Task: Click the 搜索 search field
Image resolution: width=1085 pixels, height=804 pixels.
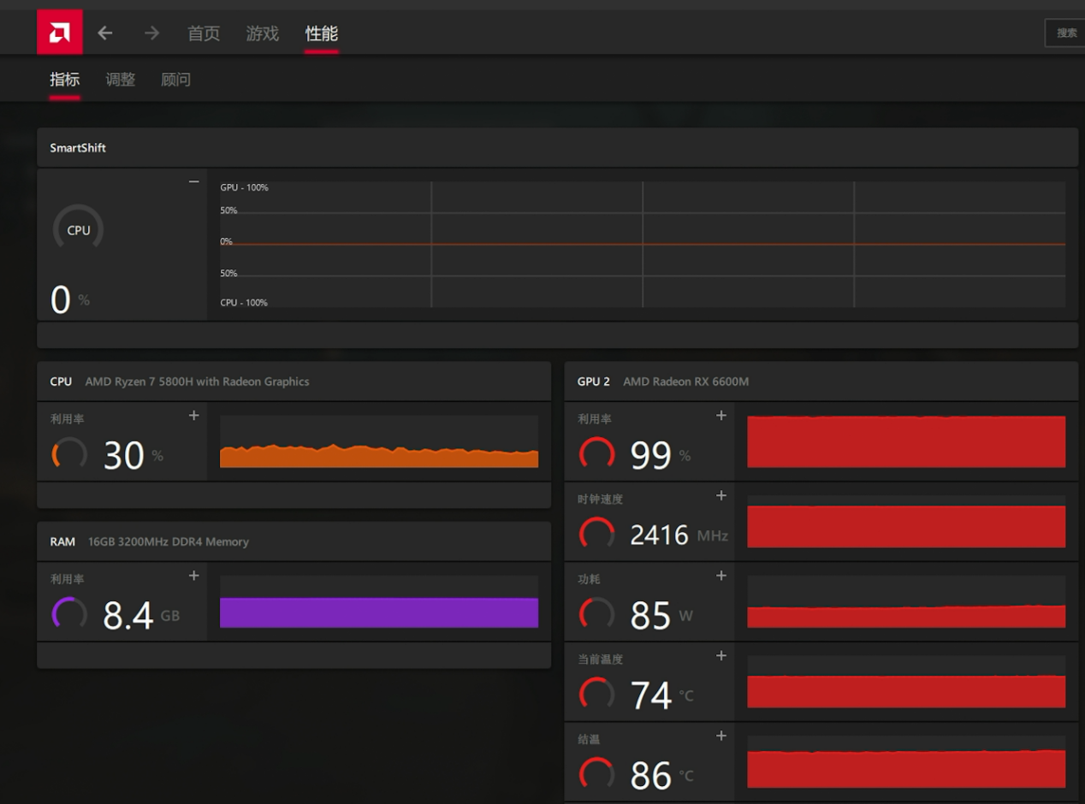Action: tap(1065, 33)
